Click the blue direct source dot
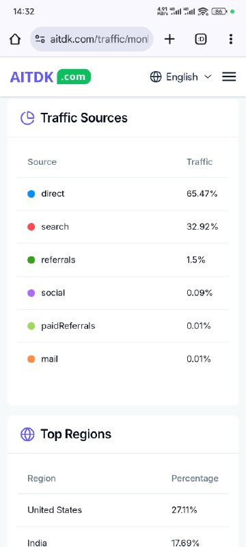 (31, 194)
